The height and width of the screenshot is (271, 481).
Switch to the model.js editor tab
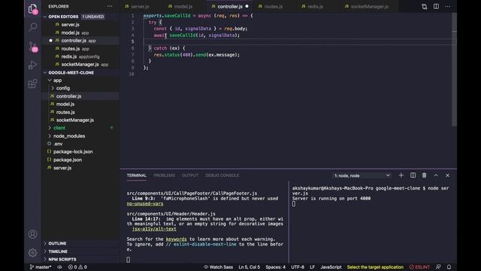coord(183,7)
